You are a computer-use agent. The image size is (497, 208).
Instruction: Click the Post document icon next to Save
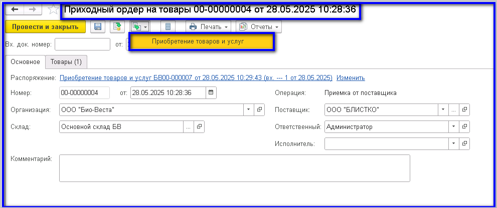(117, 27)
